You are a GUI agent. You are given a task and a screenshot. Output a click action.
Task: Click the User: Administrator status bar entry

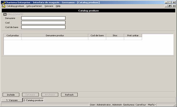point(106,105)
